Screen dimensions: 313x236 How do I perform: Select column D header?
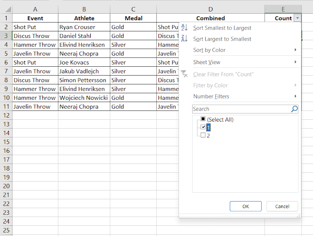tap(210, 9)
